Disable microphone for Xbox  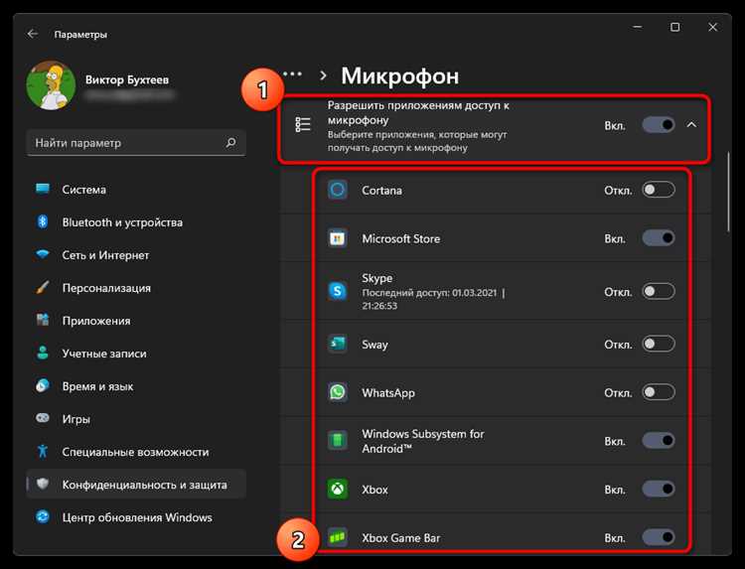658,489
